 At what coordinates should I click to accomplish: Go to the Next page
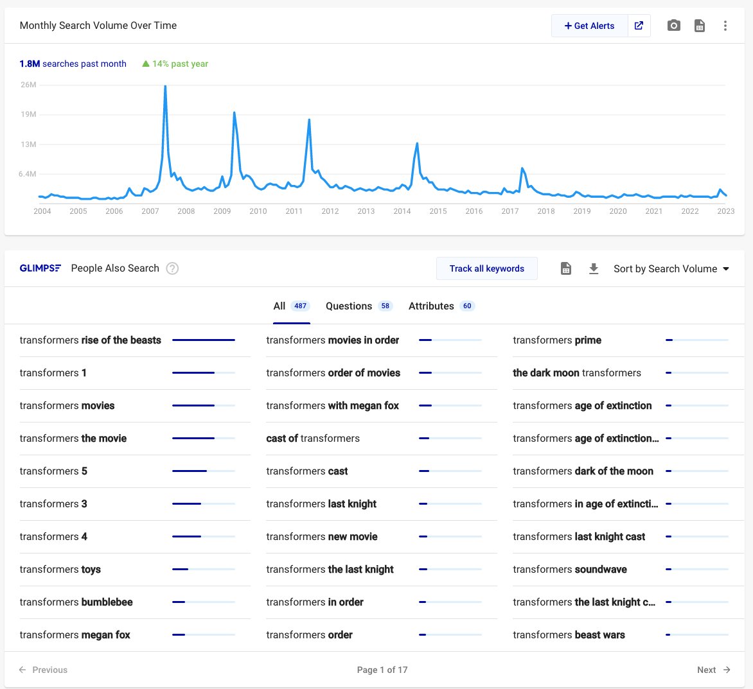tap(714, 670)
